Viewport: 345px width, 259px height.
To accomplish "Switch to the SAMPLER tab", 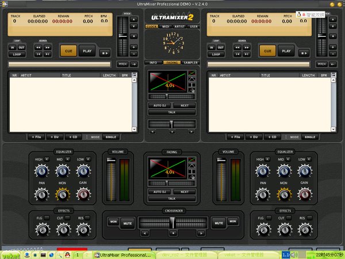I will click(191, 62).
